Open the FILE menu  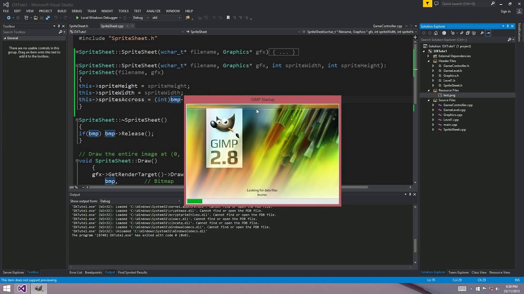click(x=6, y=11)
